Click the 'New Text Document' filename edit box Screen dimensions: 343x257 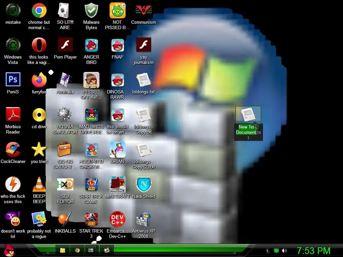[x=249, y=132]
